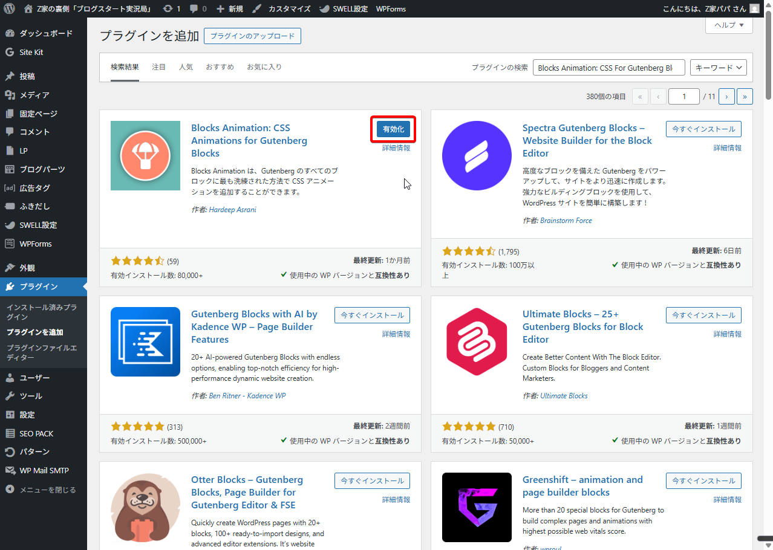Viewport: 773px width, 550px height.
Task: Open the 新規 menu in admin bar
Action: [x=230, y=9]
